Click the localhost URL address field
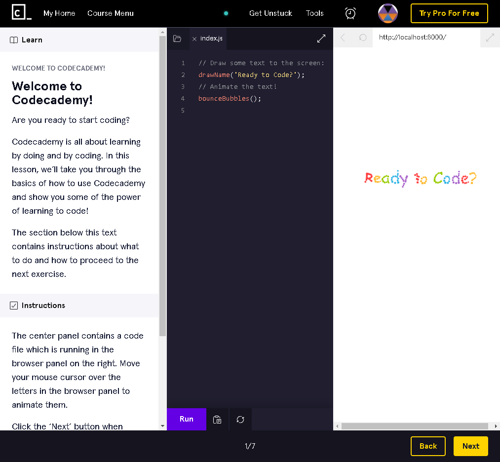Viewport: 500px width, 462px height. point(426,38)
